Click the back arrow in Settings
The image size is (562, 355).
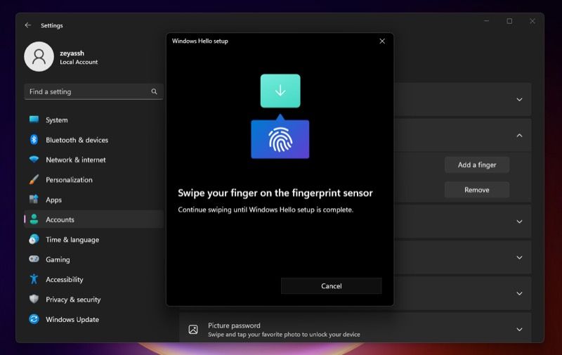pyautogui.click(x=27, y=25)
